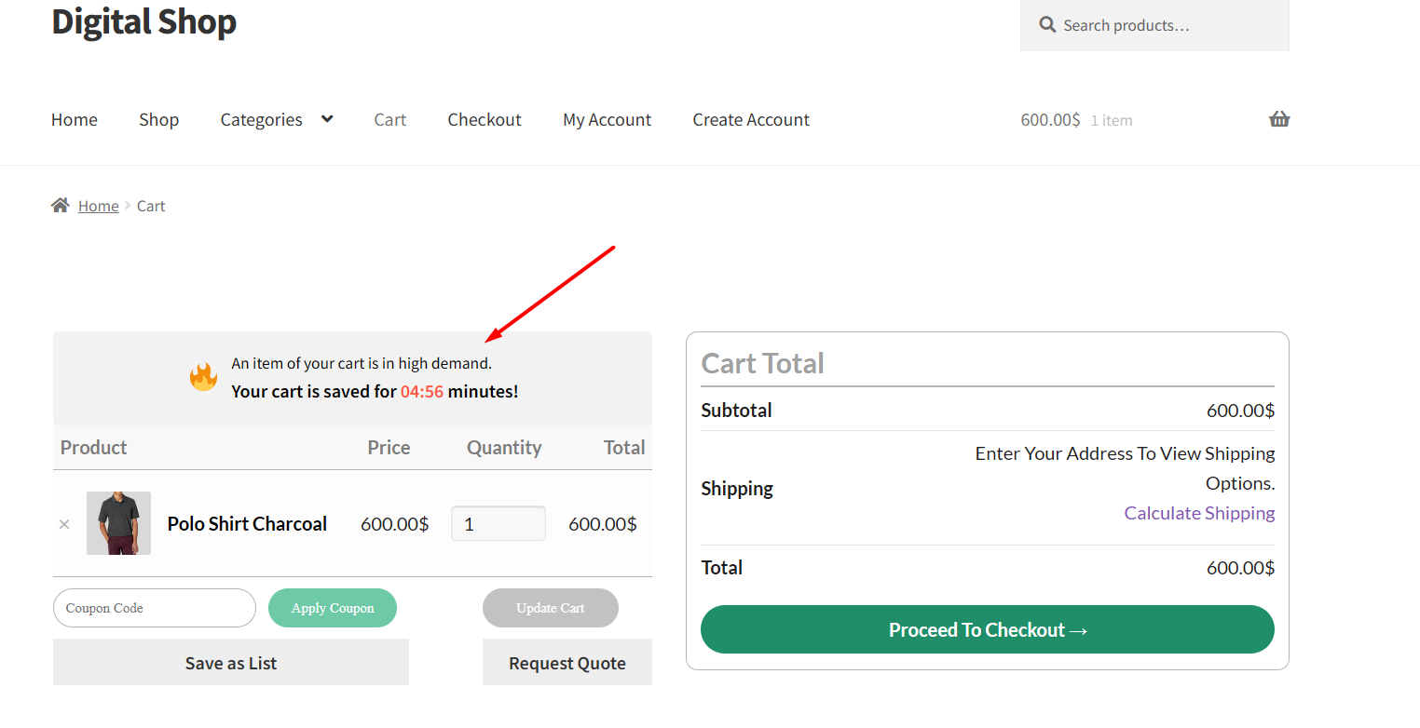Click the cart total amount next to the basket
The height and width of the screenshot is (728, 1420).
pyautogui.click(x=1050, y=119)
